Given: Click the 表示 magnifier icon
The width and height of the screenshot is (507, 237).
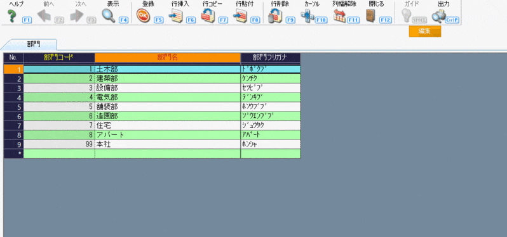Looking at the screenshot, I should (109, 16).
